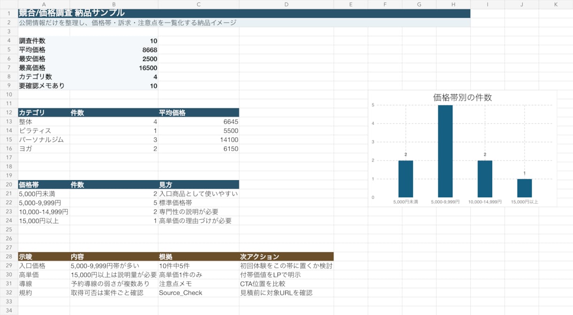Screen dimensions: 573x315
Task: Click the カテゴリ数 label cell
Action: [44, 77]
